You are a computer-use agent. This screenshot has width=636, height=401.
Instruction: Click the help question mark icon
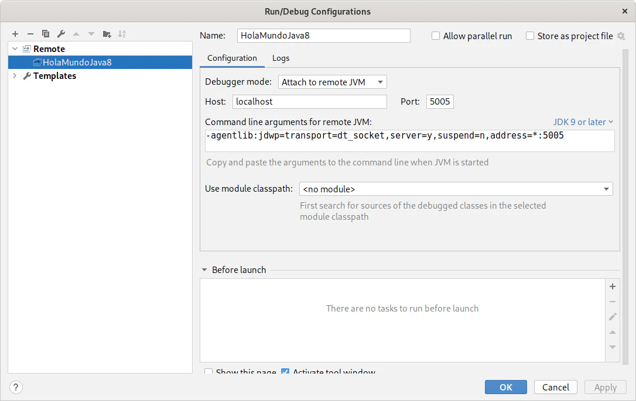16,387
